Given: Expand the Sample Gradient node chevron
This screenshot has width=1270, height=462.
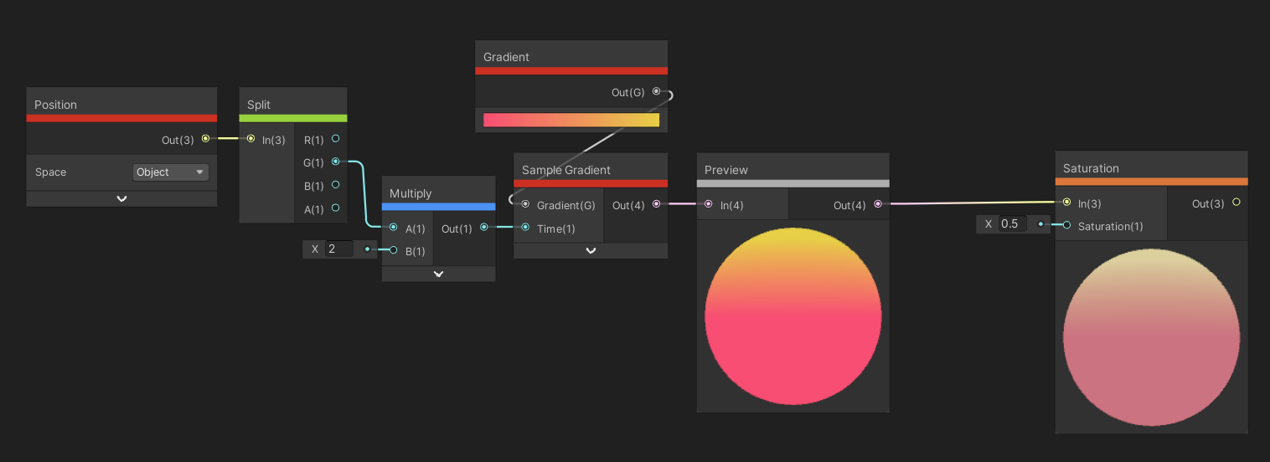Looking at the screenshot, I should pyautogui.click(x=591, y=250).
